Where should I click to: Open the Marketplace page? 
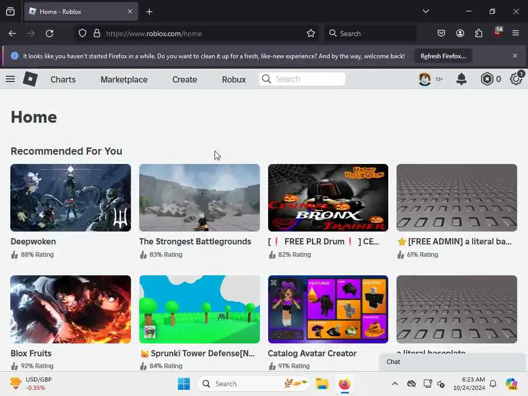pos(124,79)
